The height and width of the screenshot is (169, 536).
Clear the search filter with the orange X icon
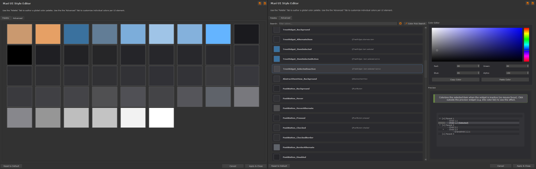click(x=400, y=24)
